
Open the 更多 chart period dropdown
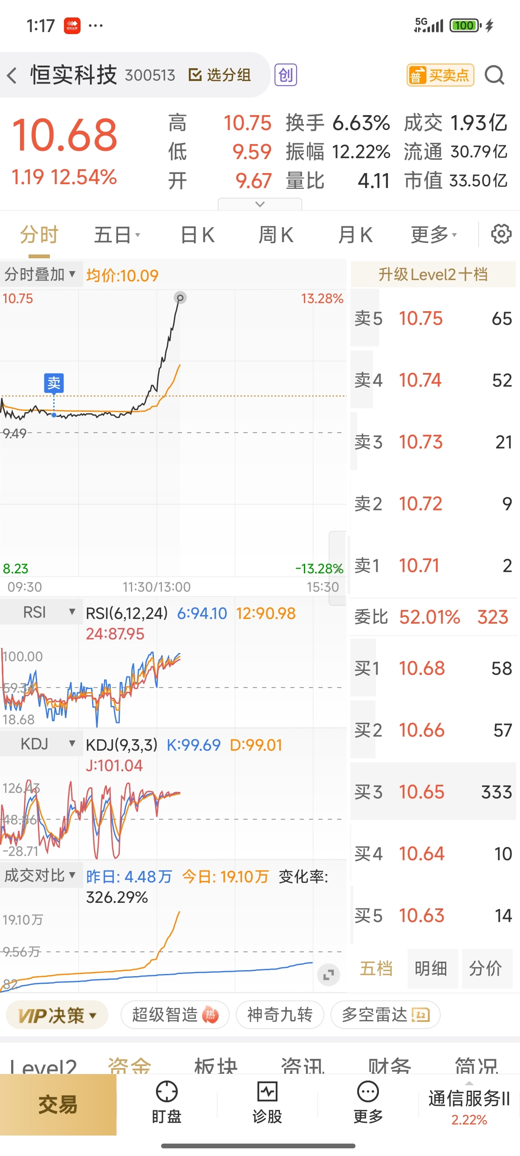pyautogui.click(x=434, y=235)
